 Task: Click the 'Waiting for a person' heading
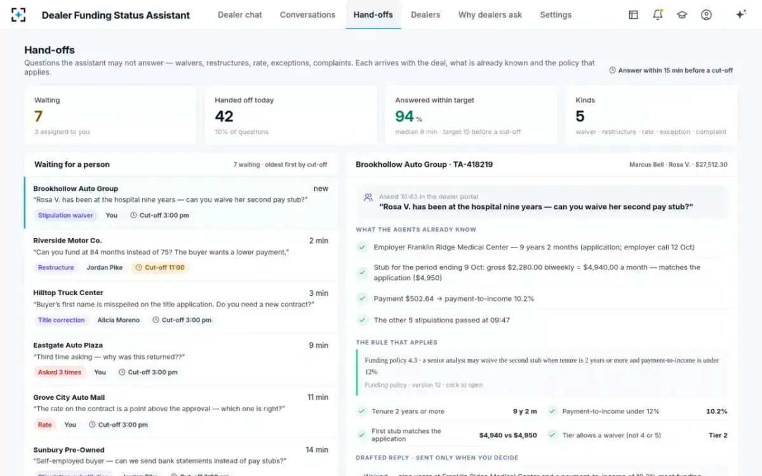coord(72,164)
